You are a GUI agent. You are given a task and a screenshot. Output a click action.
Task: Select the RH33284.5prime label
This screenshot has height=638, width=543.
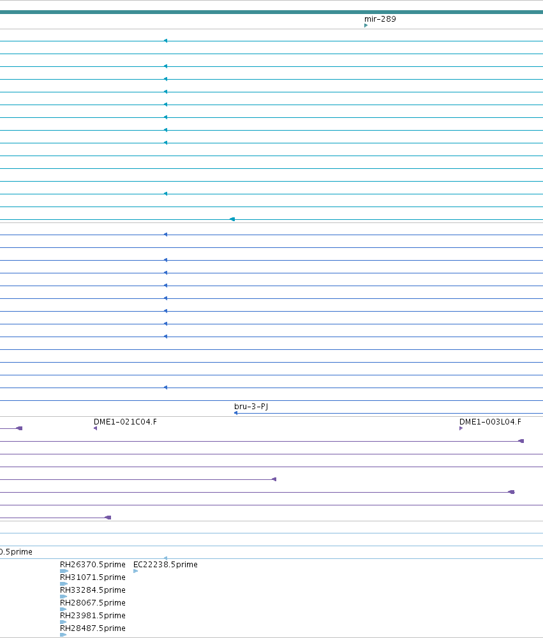93,590
